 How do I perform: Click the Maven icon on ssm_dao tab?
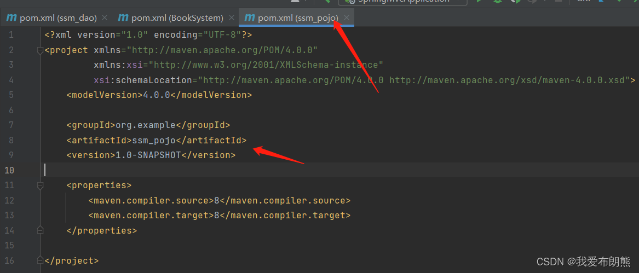12,18
